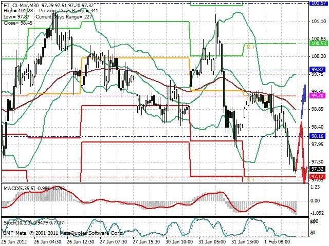Select the Stoch(10,3,3) indicator label

click(x=19, y=223)
